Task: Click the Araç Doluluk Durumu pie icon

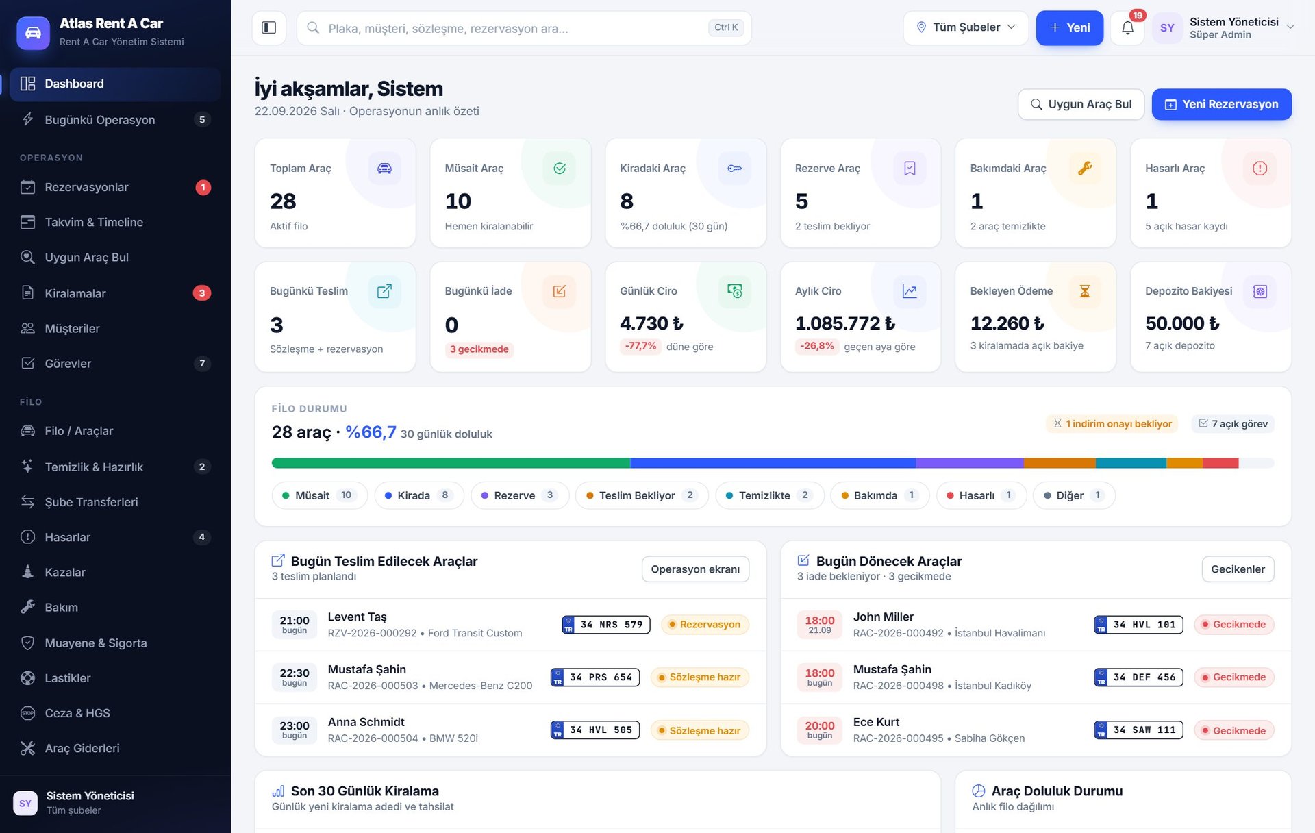Action: point(979,791)
